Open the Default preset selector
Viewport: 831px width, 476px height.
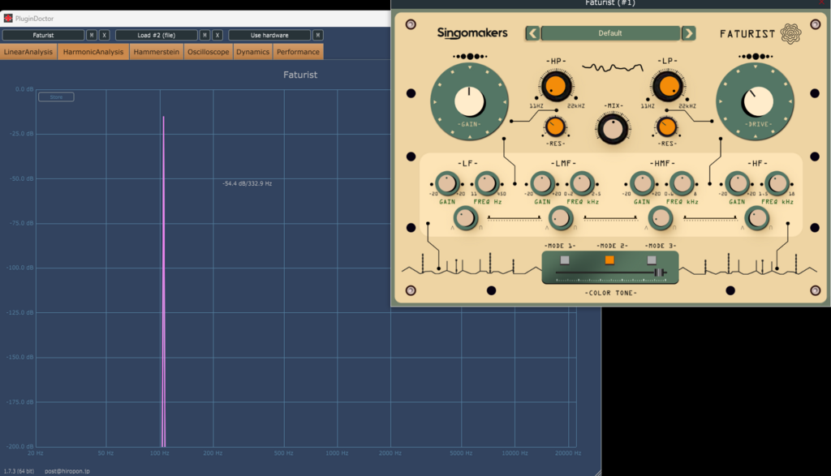click(610, 33)
